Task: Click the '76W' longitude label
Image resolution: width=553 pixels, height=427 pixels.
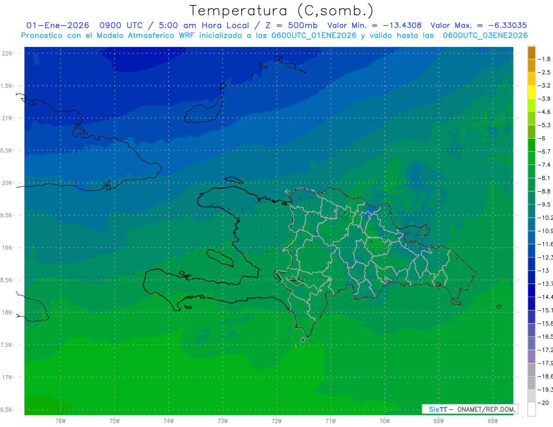Action: (60, 421)
